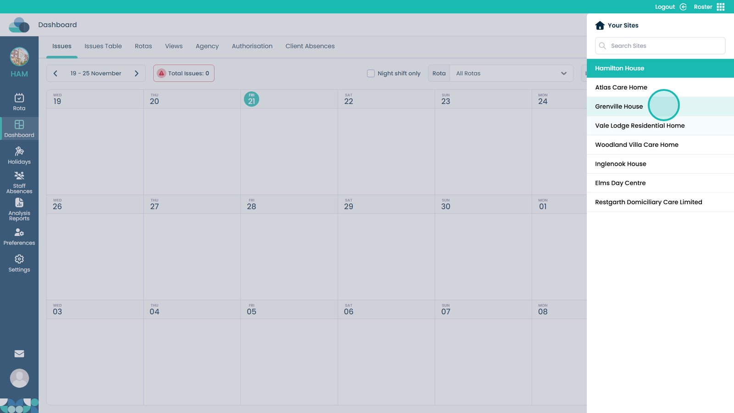Click the HAM site abbreviation
This screenshot has height=413, width=734.
click(x=19, y=74)
